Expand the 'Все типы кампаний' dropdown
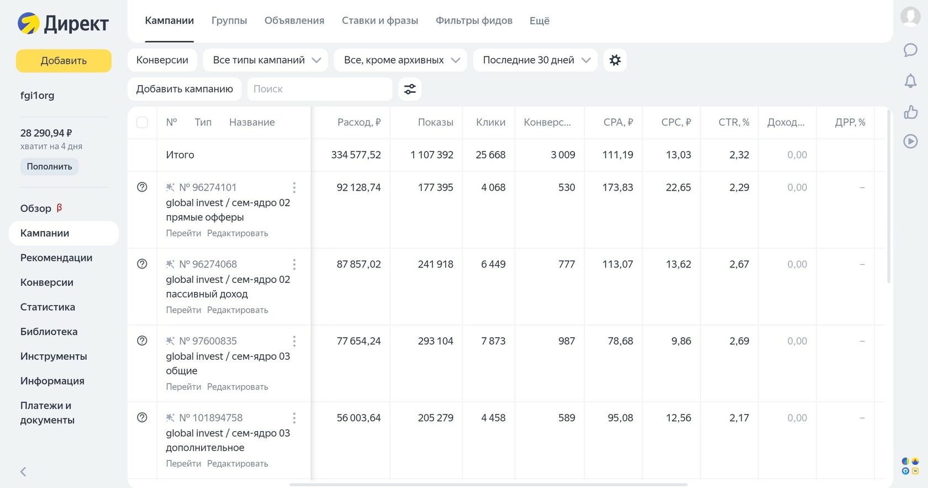The image size is (928, 488). point(266,60)
